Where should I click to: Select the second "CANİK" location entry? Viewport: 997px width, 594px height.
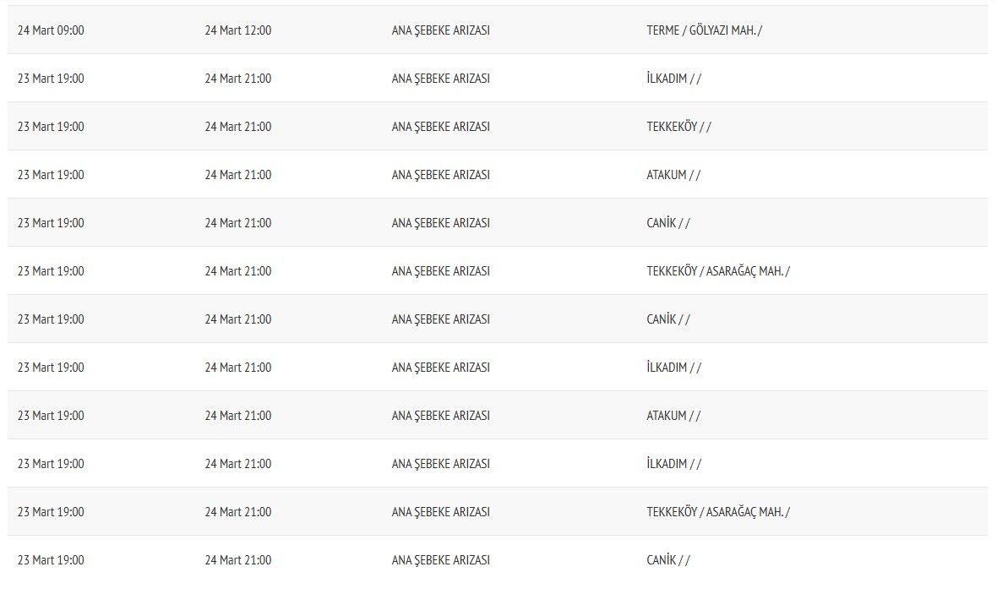point(668,319)
